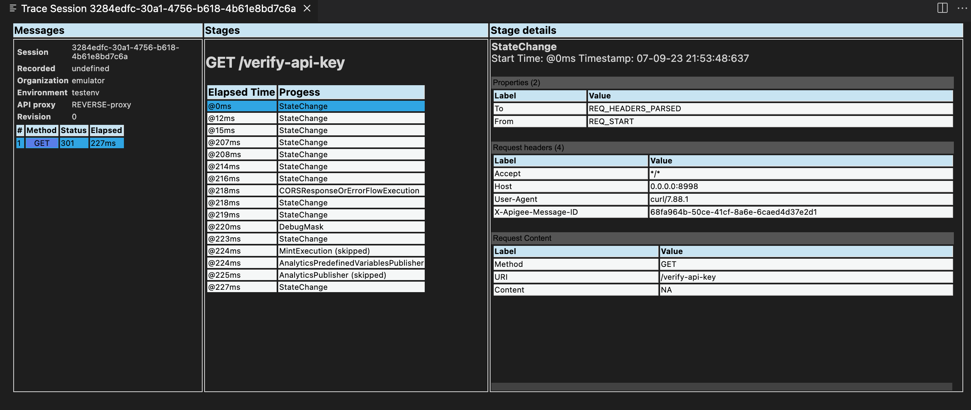Select the CORSResponseOrErrorFlowExecution stage
971x410 pixels.
(349, 191)
